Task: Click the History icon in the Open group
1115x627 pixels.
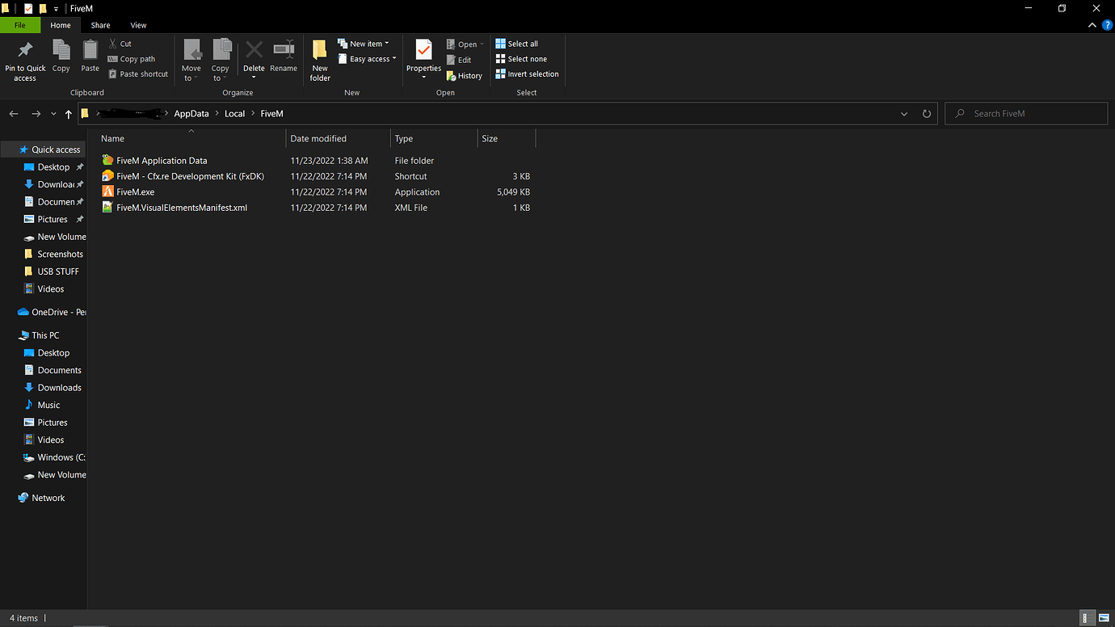Action: [465, 75]
